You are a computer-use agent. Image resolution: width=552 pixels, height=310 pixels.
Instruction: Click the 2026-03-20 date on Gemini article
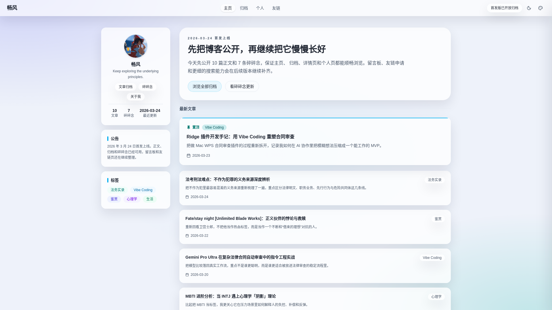pos(199,275)
